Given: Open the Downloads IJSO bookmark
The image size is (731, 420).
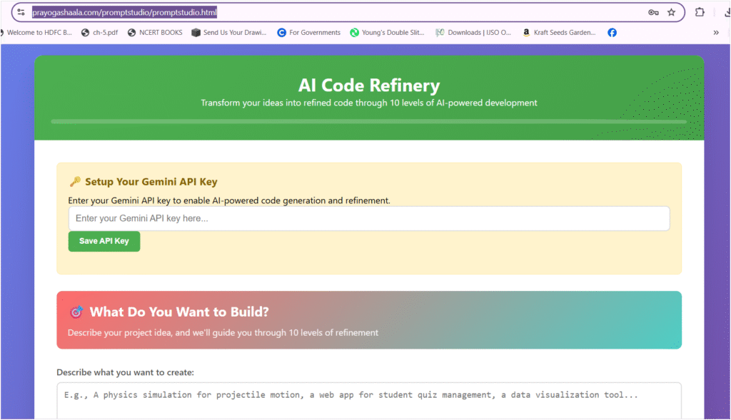Looking at the screenshot, I should [x=473, y=32].
